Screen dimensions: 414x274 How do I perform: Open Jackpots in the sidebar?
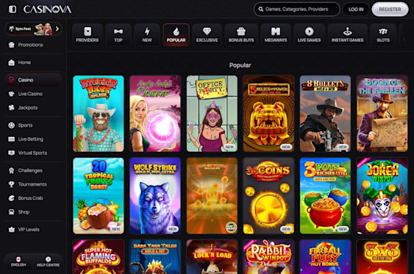tap(33, 108)
